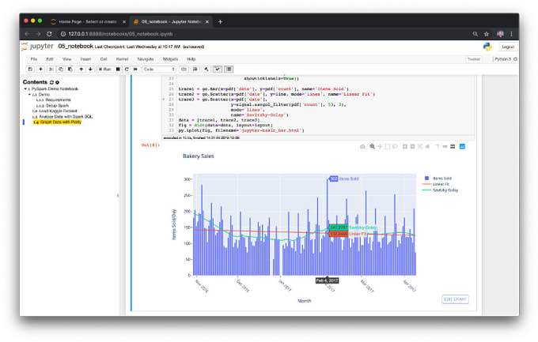Image resolution: width=538 pixels, height=342 pixels.
Task: Toggle compare data on hover icon
Action: pos(453,147)
